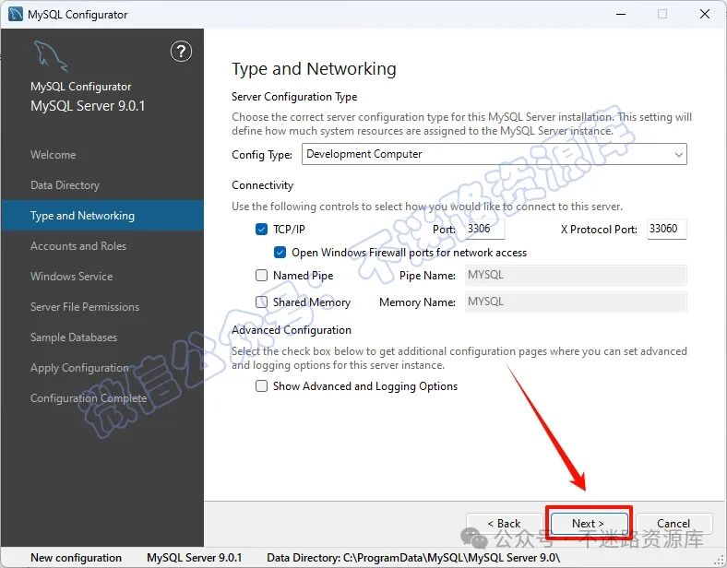Click the Config Type label
727x568 pixels.
[x=262, y=155]
